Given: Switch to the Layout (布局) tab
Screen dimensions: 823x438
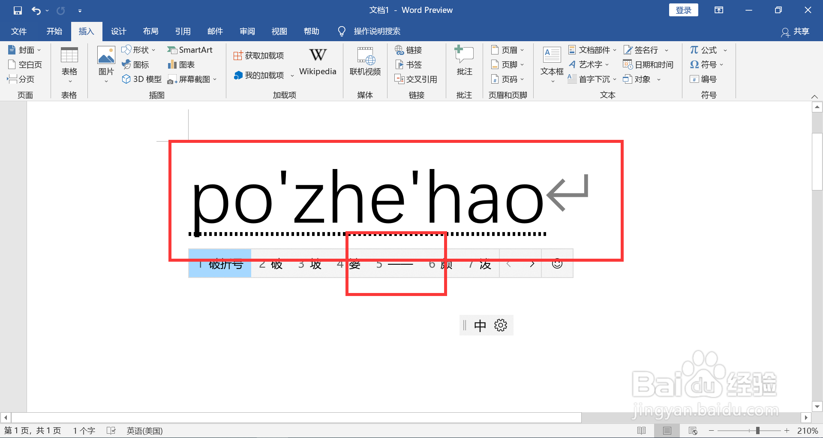Looking at the screenshot, I should point(151,31).
